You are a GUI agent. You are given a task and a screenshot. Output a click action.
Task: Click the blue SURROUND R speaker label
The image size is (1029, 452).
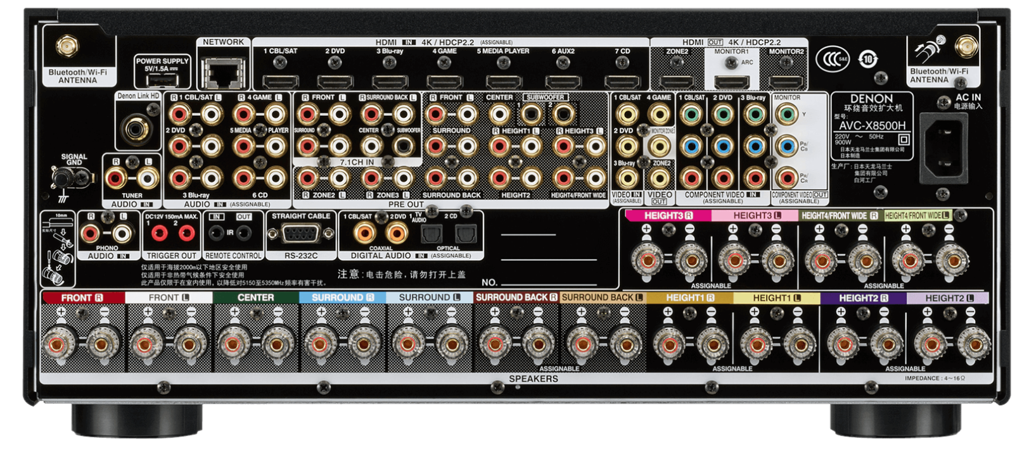click(343, 298)
